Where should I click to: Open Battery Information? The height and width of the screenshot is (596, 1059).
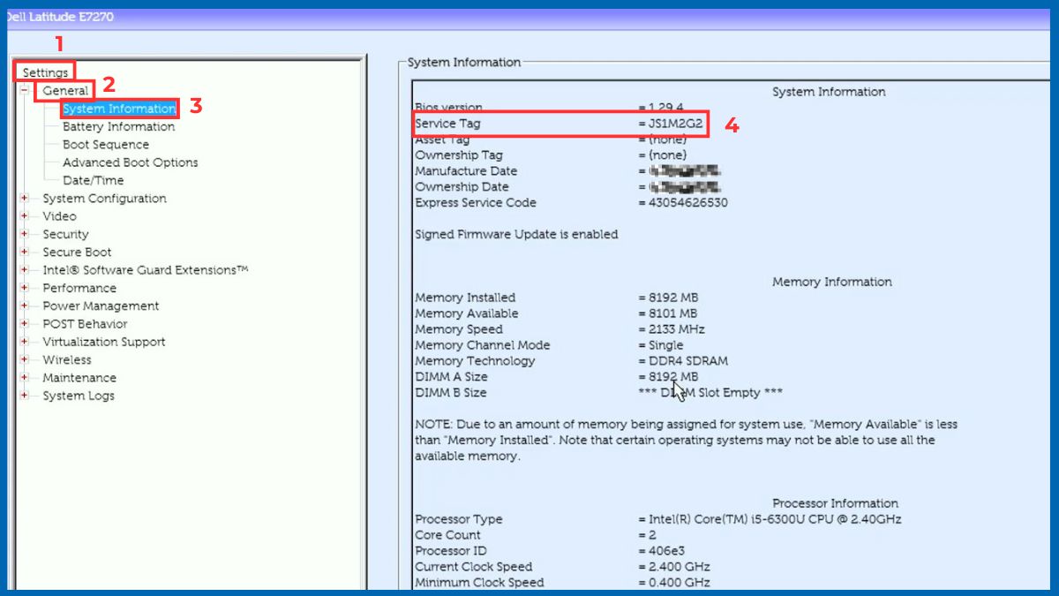click(x=118, y=126)
